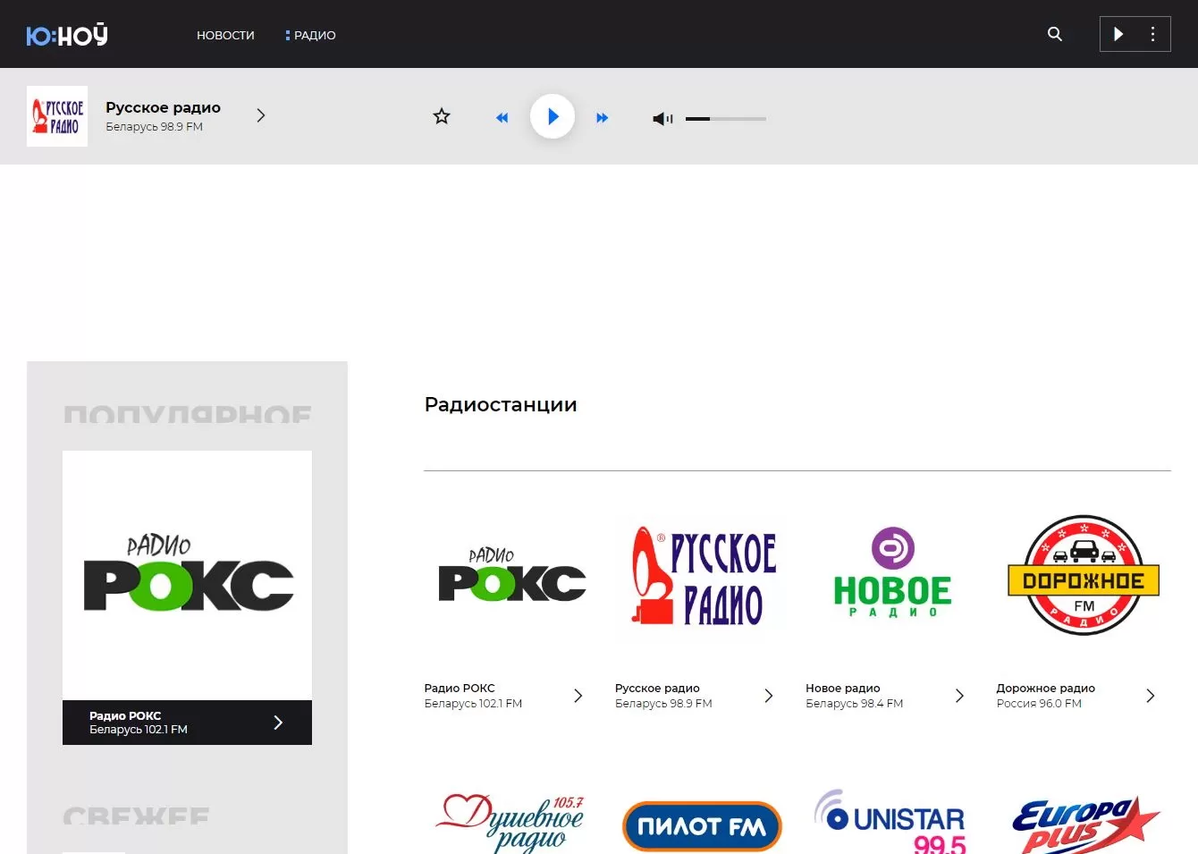Skip to the previous station
This screenshot has width=1198, height=854.
pyautogui.click(x=502, y=117)
